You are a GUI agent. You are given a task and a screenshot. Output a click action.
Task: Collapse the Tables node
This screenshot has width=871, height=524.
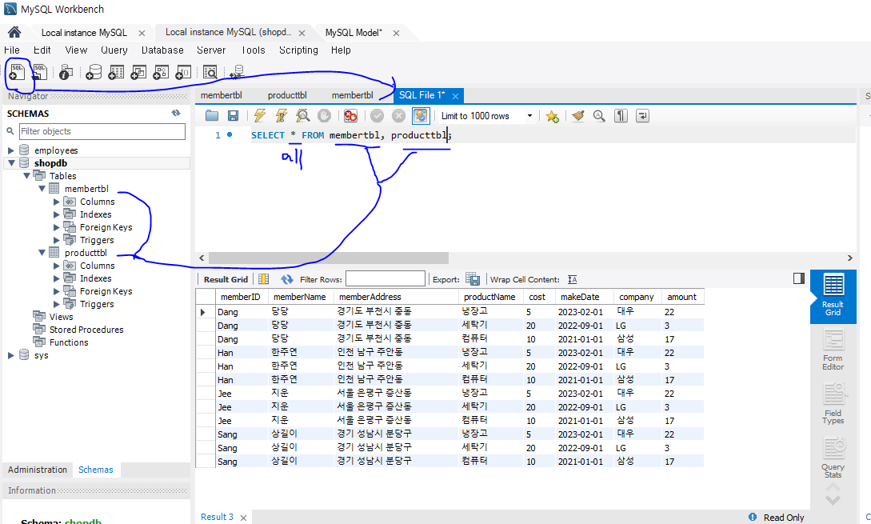[26, 175]
